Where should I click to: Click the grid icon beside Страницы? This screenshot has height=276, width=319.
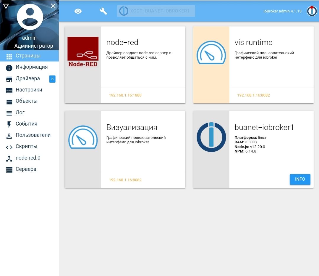pos(9,57)
